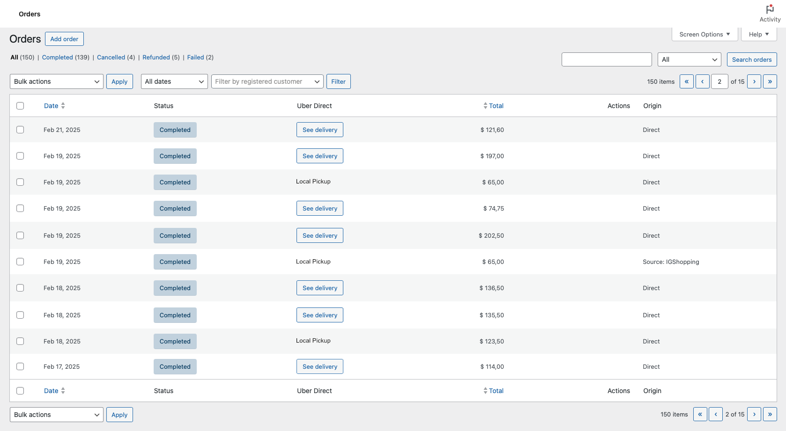Go to previous page with left chevron

click(702, 81)
